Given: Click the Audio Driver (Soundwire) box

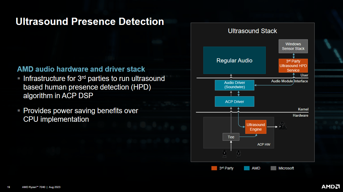Looking at the screenshot, I should point(234,85).
